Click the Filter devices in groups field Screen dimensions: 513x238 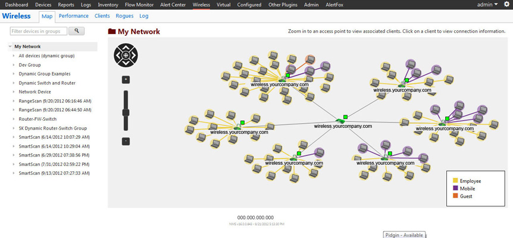(x=39, y=31)
